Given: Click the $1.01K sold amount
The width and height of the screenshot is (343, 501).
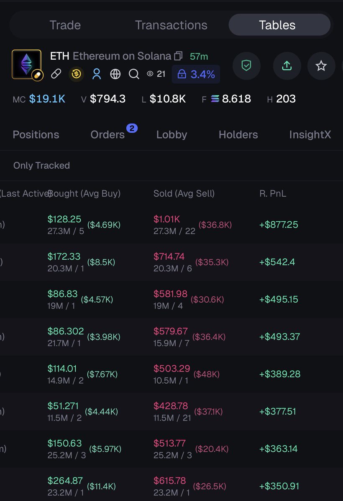Looking at the screenshot, I should pyautogui.click(x=166, y=219).
